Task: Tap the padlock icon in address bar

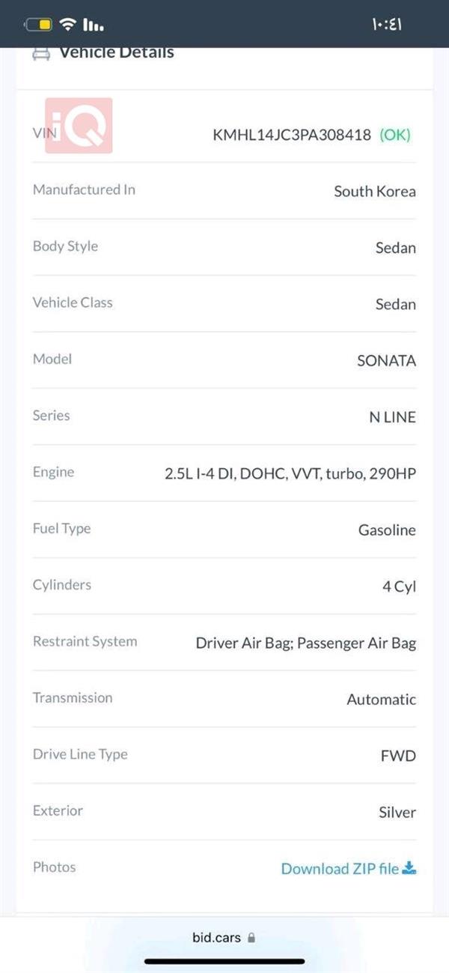Action: 251,937
